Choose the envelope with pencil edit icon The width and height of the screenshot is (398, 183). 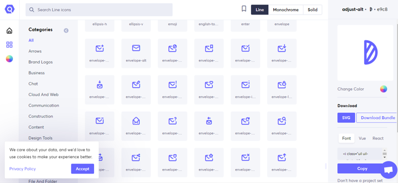136,90
